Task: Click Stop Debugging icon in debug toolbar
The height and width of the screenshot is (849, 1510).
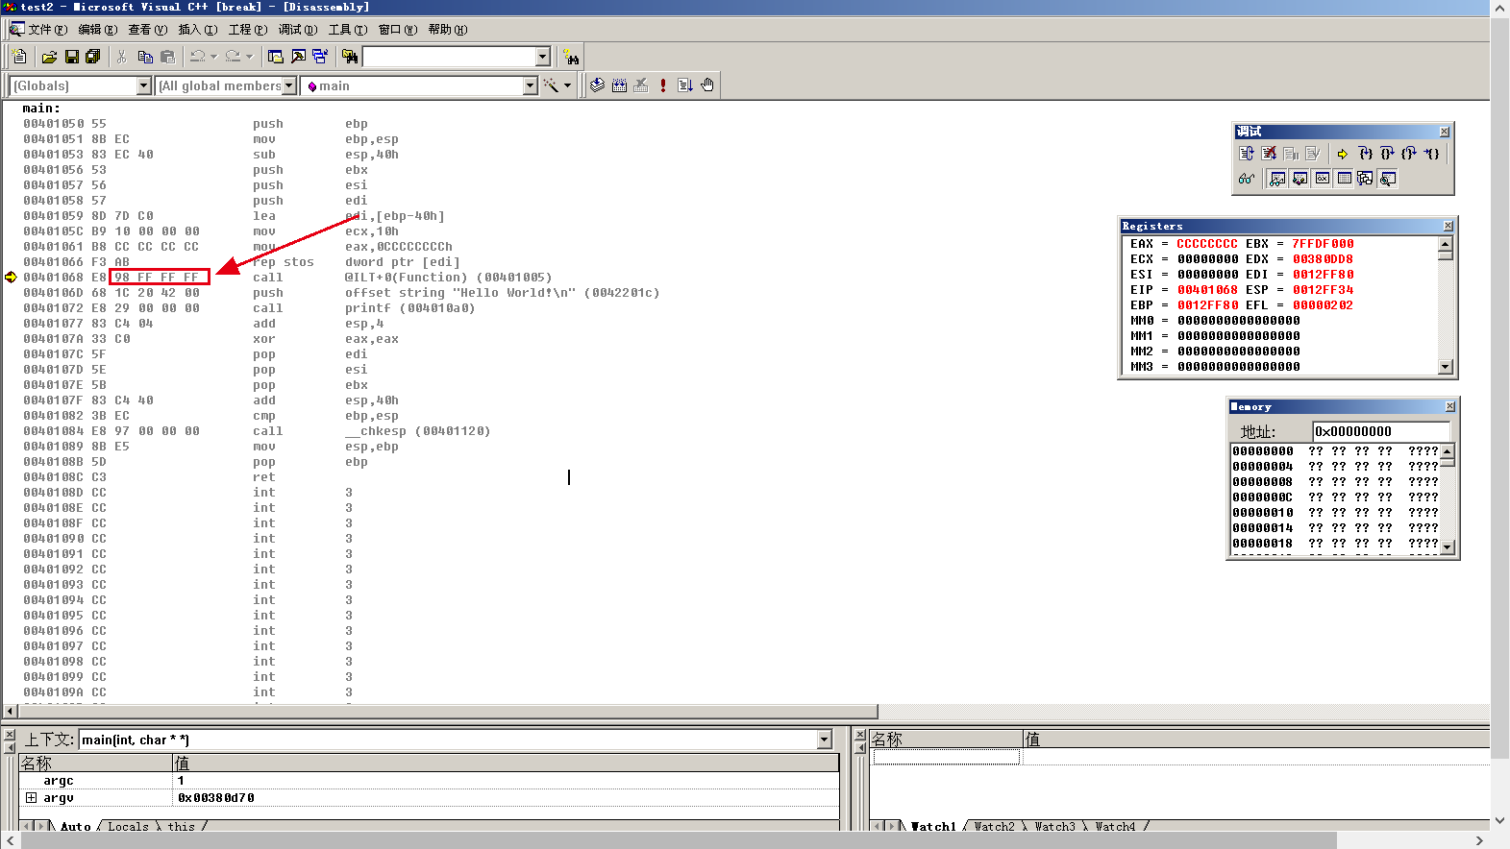Action: (1269, 154)
